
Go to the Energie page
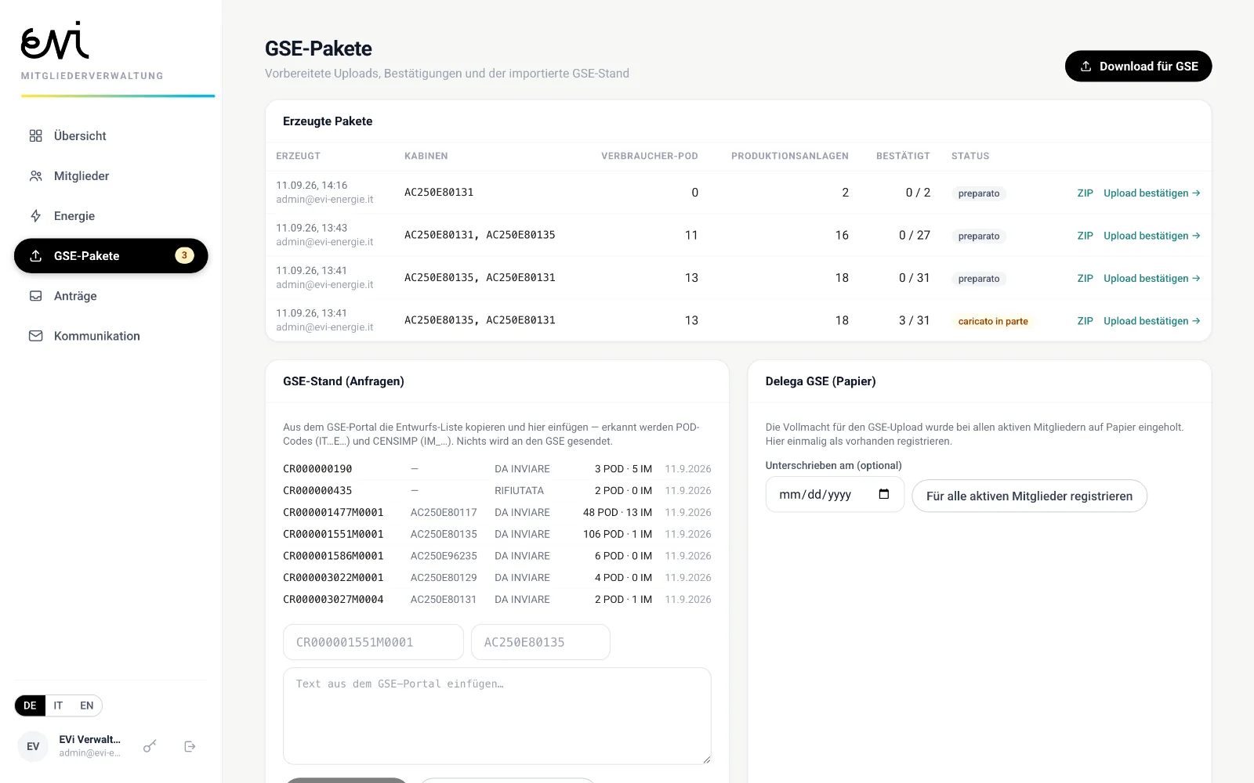(x=111, y=216)
